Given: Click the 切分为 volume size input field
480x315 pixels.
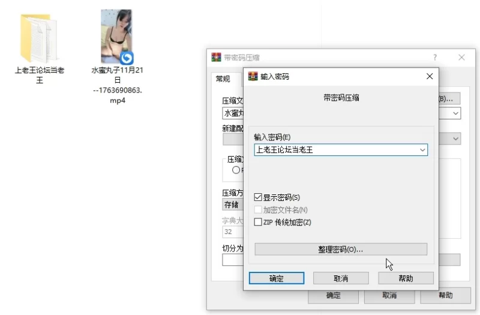Looking at the screenshot, I should [x=233, y=260].
